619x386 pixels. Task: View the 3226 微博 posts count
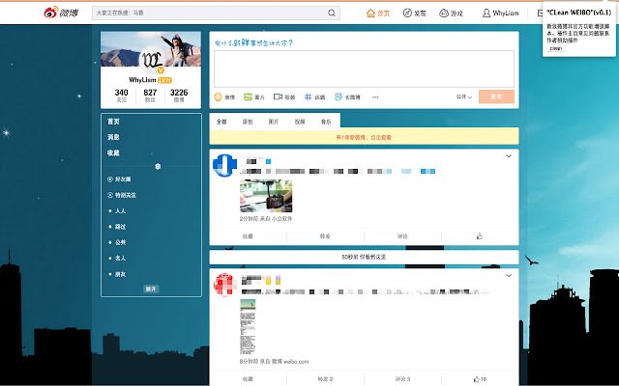(179, 96)
